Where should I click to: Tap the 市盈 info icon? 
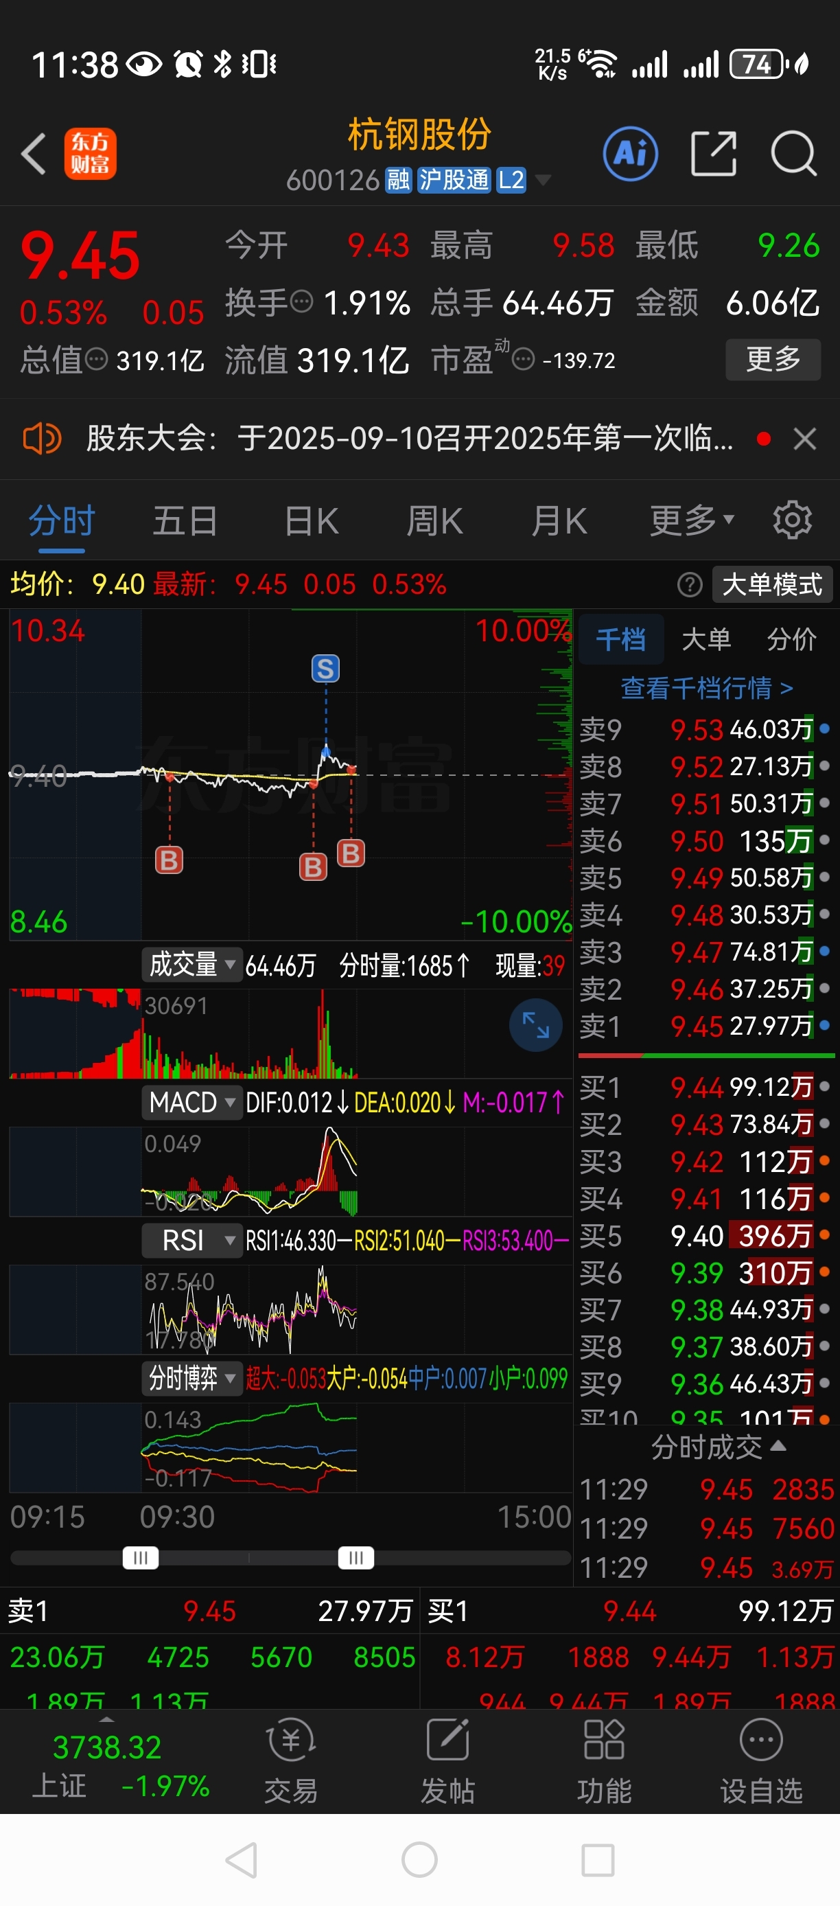523,360
